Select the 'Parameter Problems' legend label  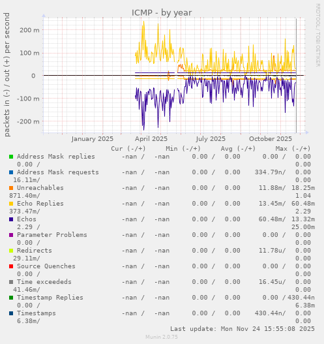(x=52, y=235)
